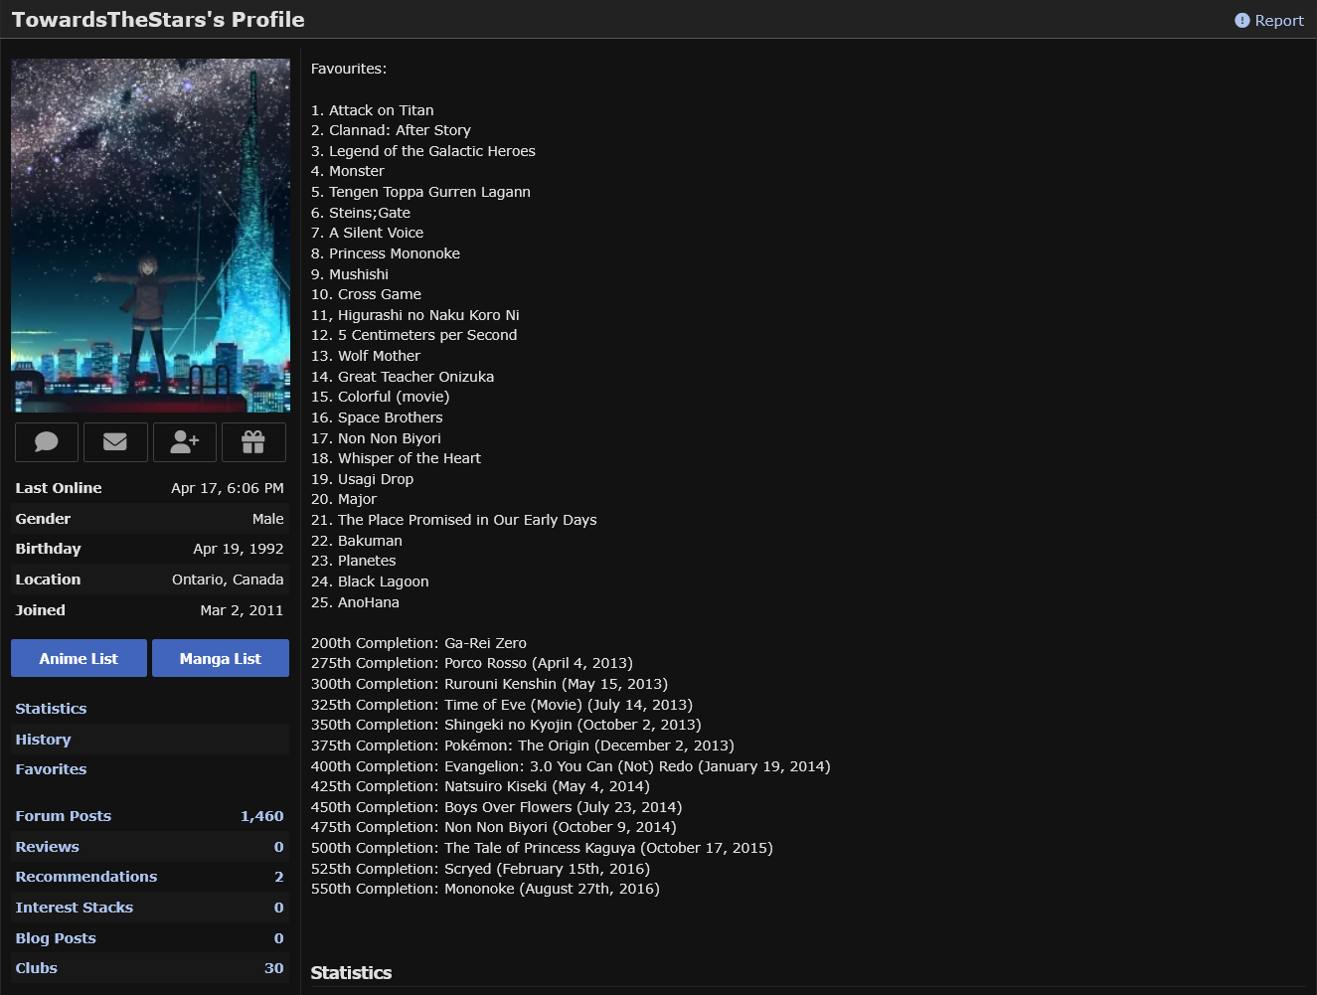This screenshot has width=1317, height=995.
Task: Open the Recommendations link
Action: click(86, 877)
